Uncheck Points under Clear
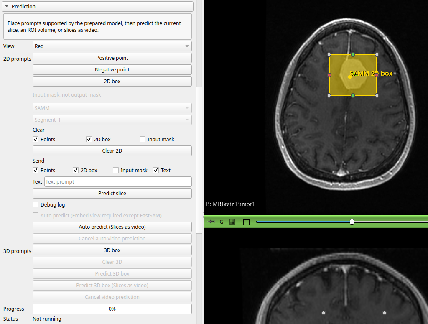The width and height of the screenshot is (428, 324). pos(36,139)
